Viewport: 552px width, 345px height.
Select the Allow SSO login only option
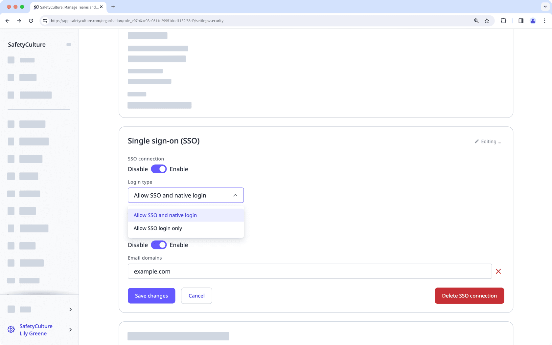(157, 228)
